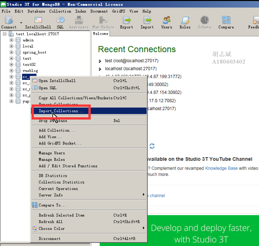Viewport: 259px width, 246px height.
Task: Choose Current Operations in the context menu
Action: click(89, 189)
